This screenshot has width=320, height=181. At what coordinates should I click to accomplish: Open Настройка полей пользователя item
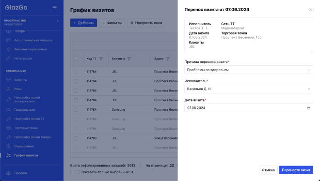pyautogui.click(x=27, y=99)
